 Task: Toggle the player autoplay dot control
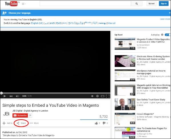click(x=92, y=96)
